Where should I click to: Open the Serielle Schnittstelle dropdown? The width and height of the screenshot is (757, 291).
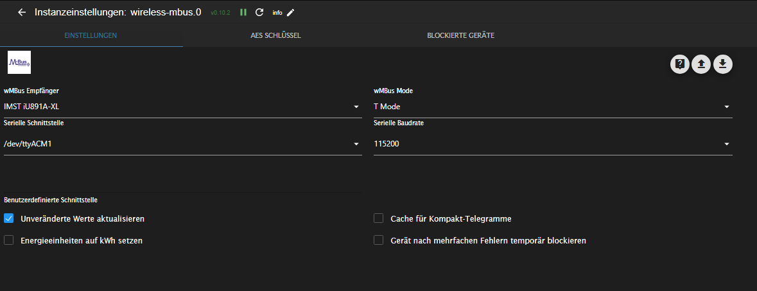pyautogui.click(x=182, y=144)
